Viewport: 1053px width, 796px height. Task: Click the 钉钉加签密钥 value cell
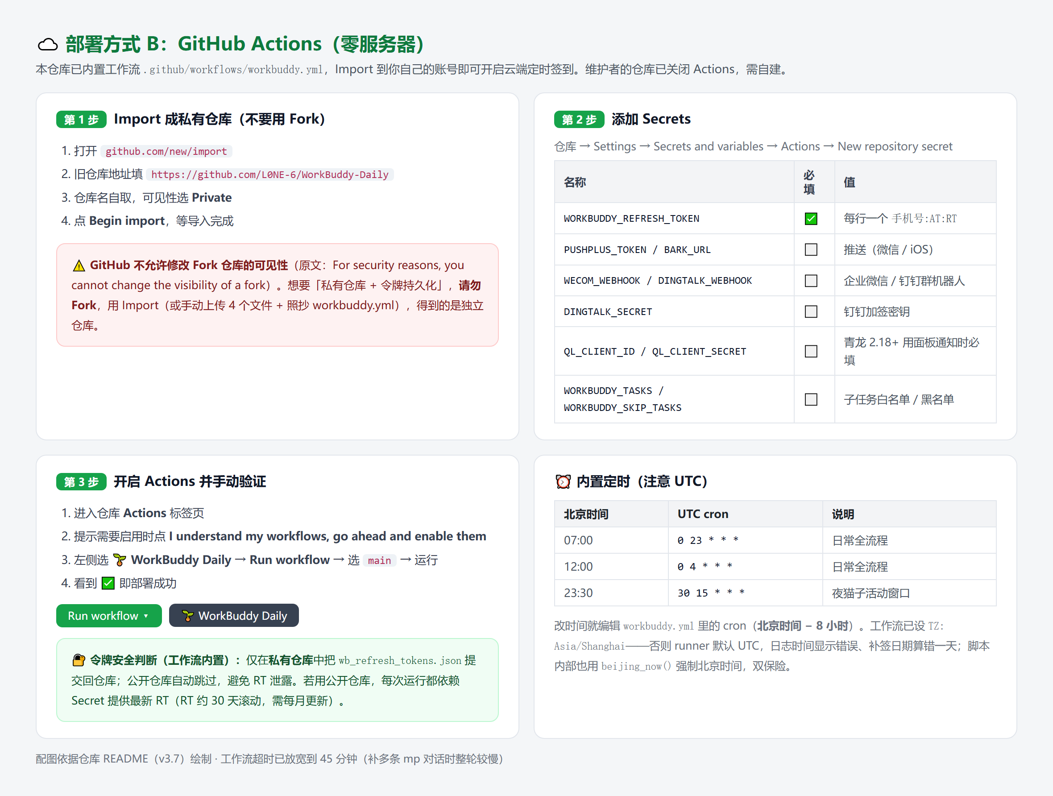915,312
